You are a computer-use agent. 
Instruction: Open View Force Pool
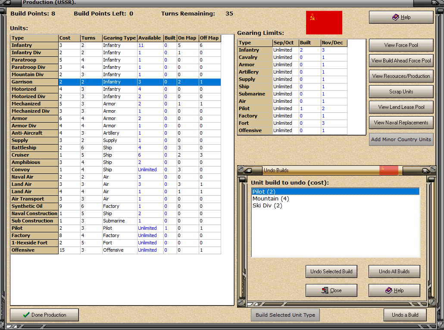pyautogui.click(x=401, y=45)
